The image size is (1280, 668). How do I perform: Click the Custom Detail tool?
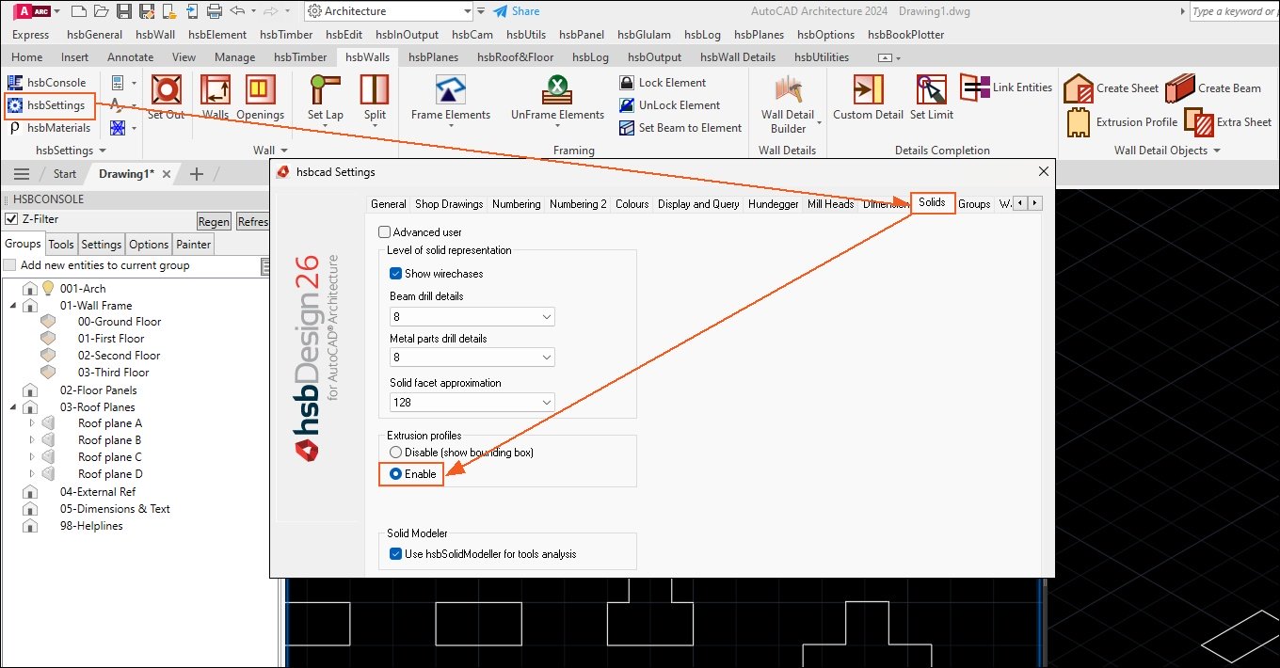coord(868,98)
